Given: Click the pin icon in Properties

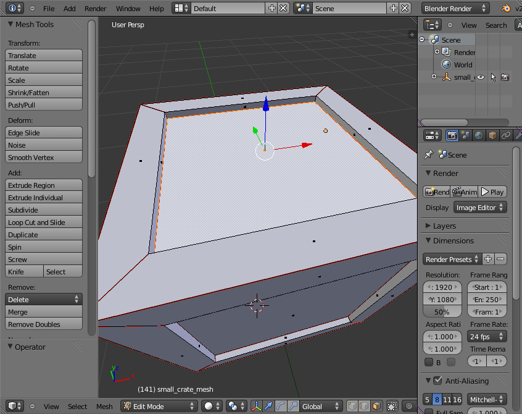Looking at the screenshot, I should 428,154.
